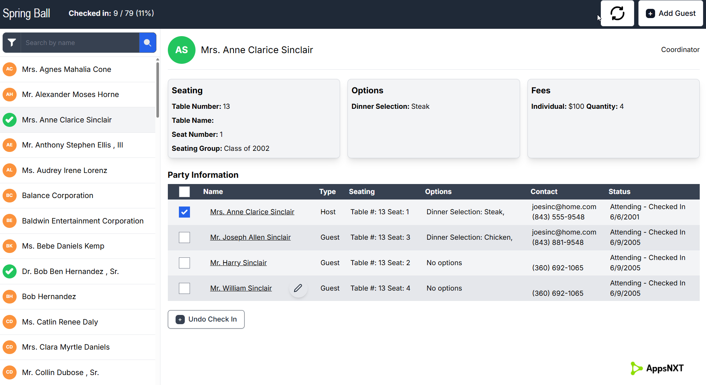Image resolution: width=706 pixels, height=385 pixels.
Task: Click the Undo Check In button
Action: click(x=206, y=319)
